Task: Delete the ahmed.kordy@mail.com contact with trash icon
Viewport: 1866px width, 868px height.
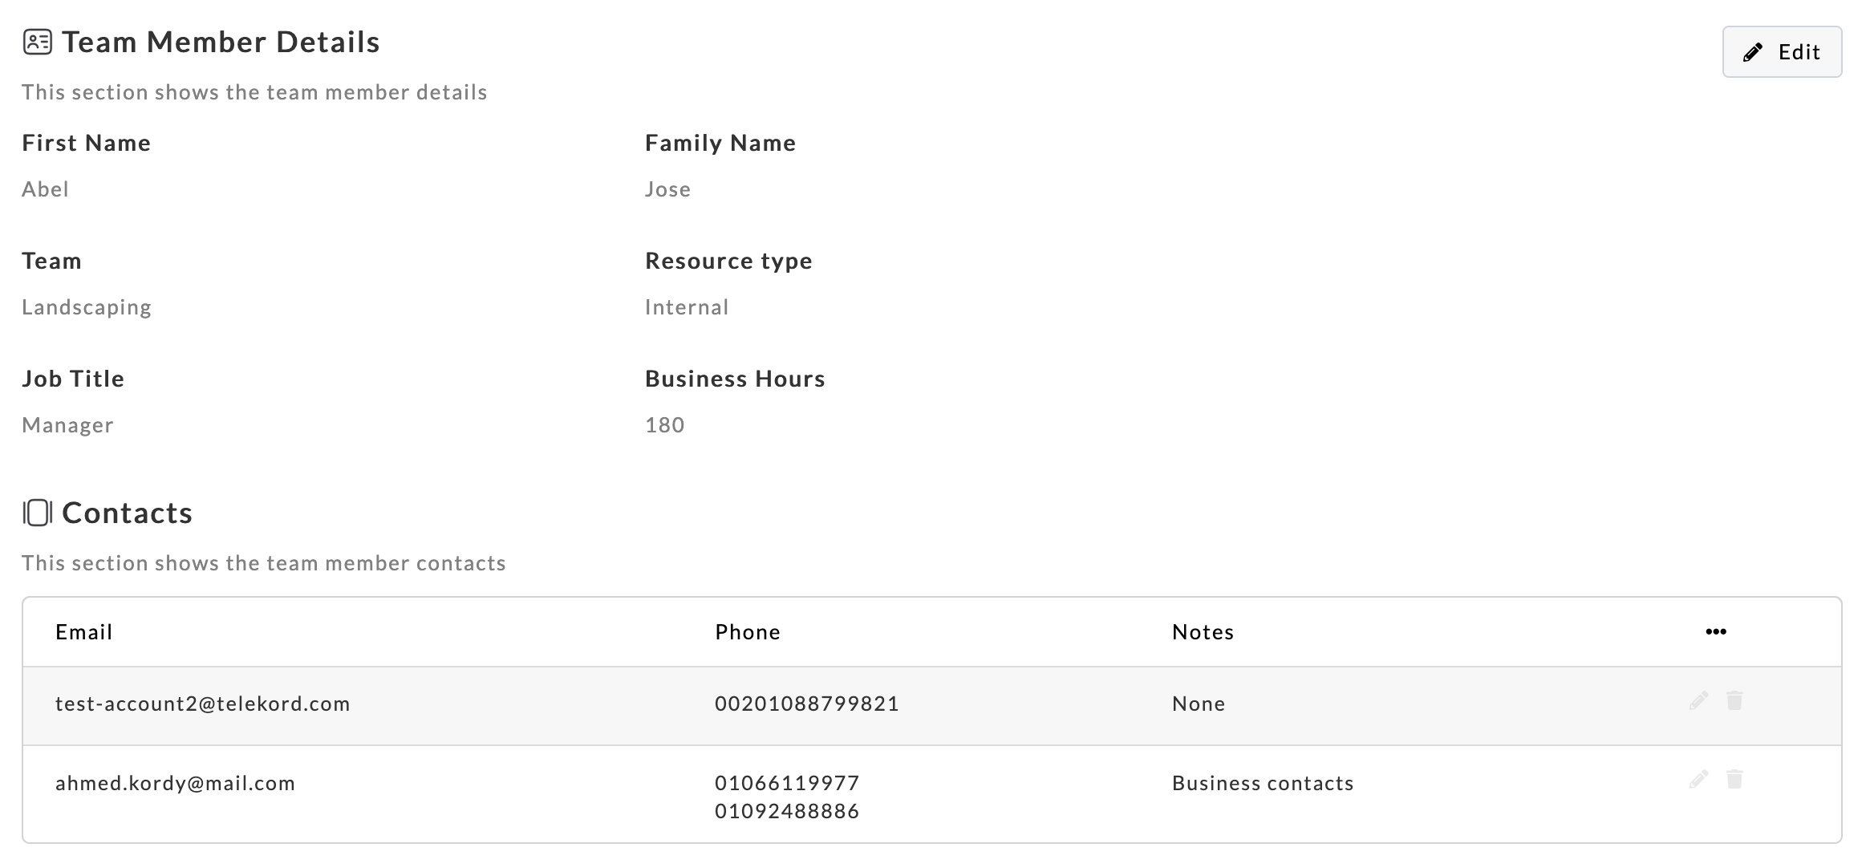Action: click(1734, 780)
